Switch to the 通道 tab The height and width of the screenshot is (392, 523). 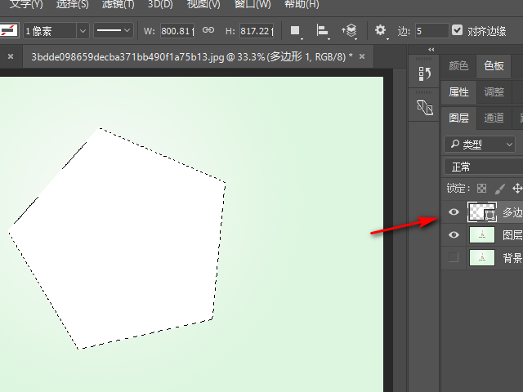coord(494,118)
